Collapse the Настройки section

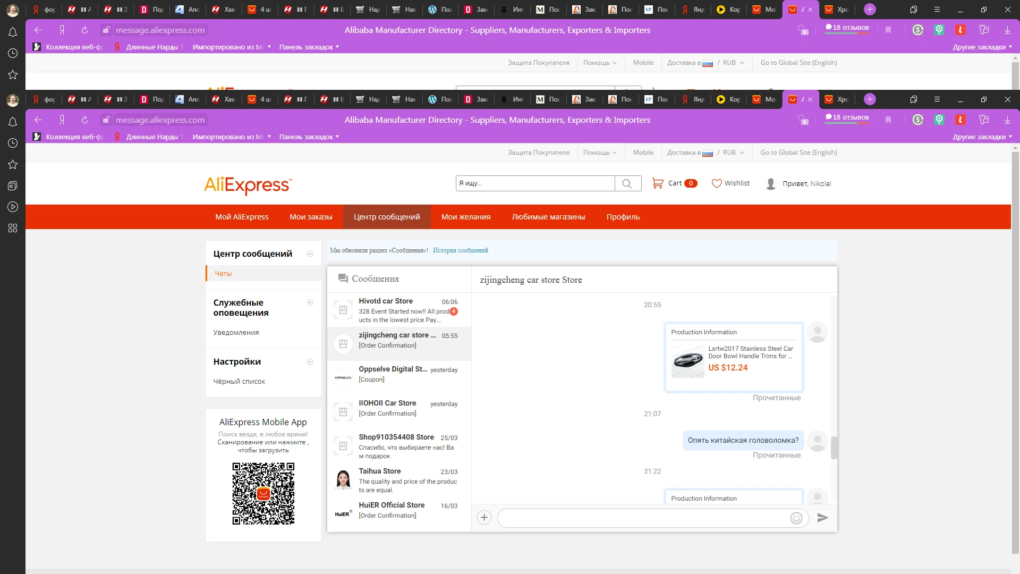[310, 362]
